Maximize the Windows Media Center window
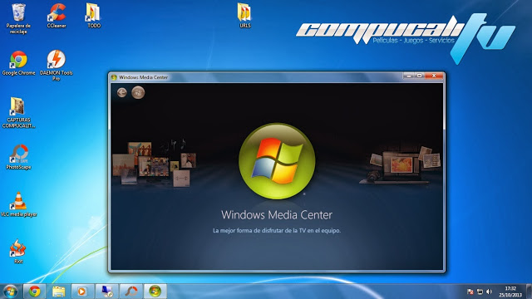The height and width of the screenshot is (299, 532). point(419,76)
